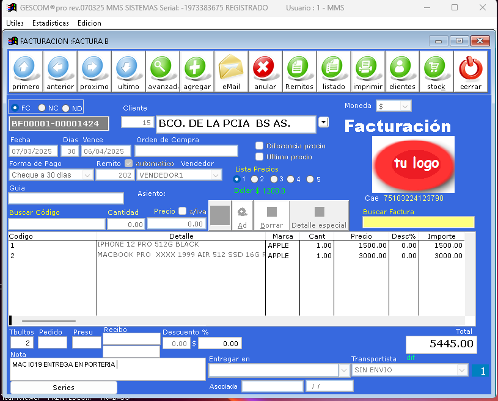The height and width of the screenshot is (401, 498).
Task: Open the Edicion menu
Action: tap(89, 23)
